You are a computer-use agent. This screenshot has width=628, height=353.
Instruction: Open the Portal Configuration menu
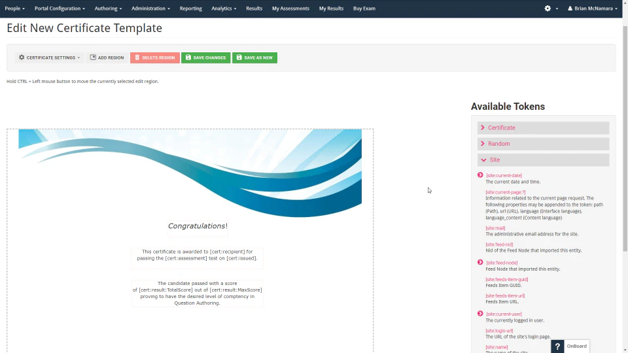tap(60, 8)
